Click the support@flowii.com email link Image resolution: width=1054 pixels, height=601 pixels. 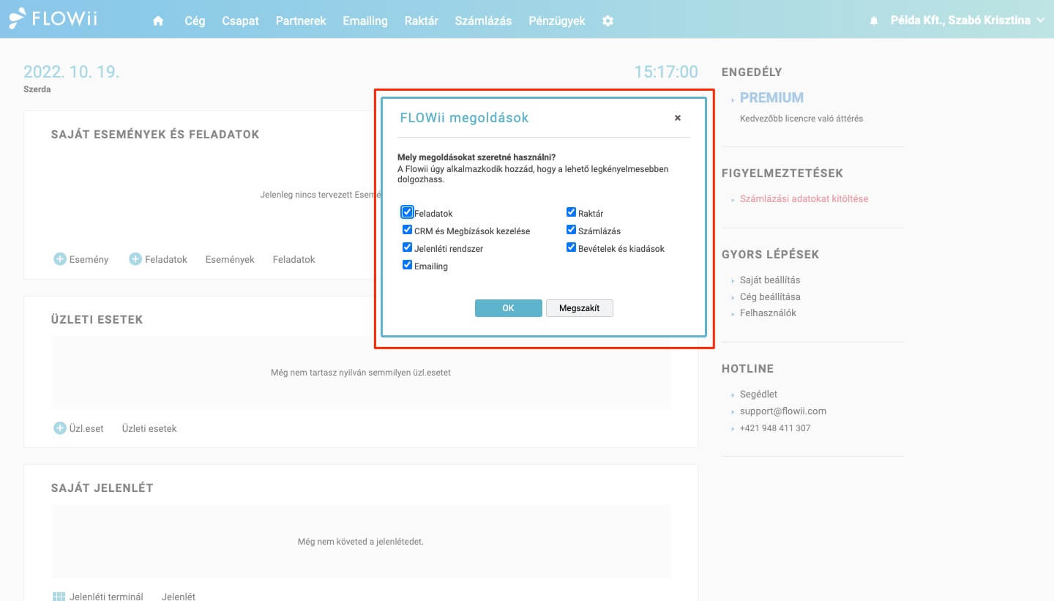click(783, 411)
